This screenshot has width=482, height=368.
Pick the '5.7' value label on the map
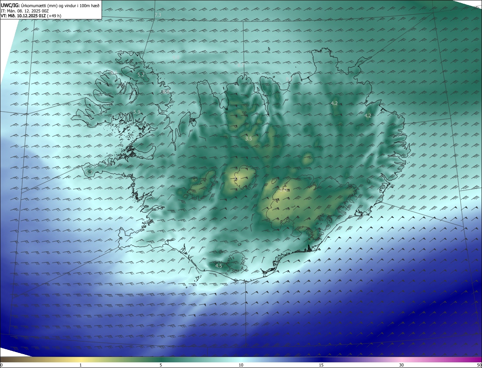tap(89, 172)
